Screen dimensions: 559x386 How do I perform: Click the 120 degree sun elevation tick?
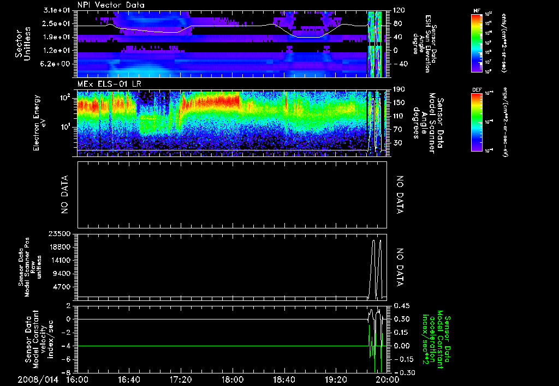click(400, 10)
